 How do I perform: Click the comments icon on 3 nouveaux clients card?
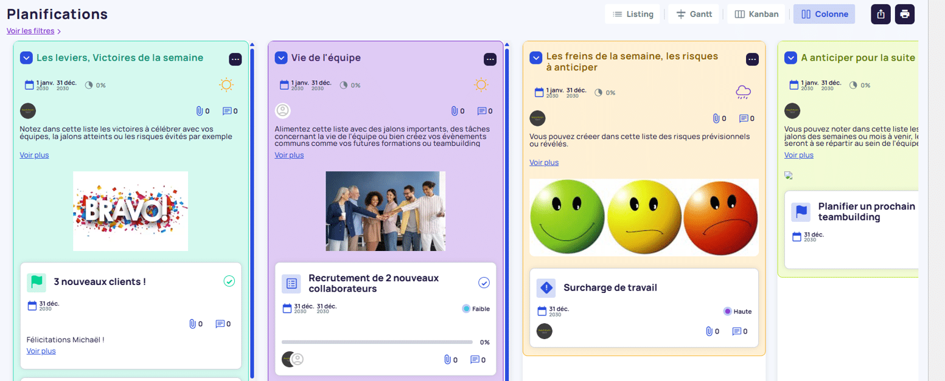coord(220,324)
